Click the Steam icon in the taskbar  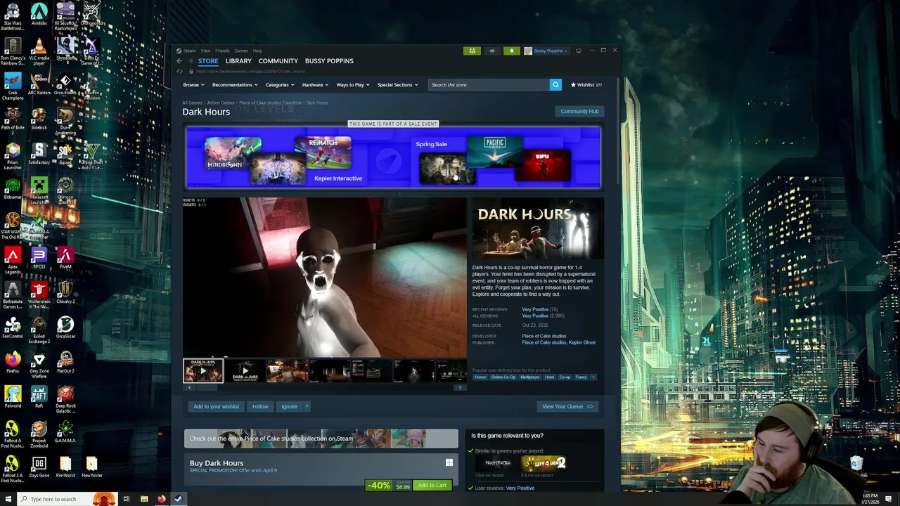[179, 499]
